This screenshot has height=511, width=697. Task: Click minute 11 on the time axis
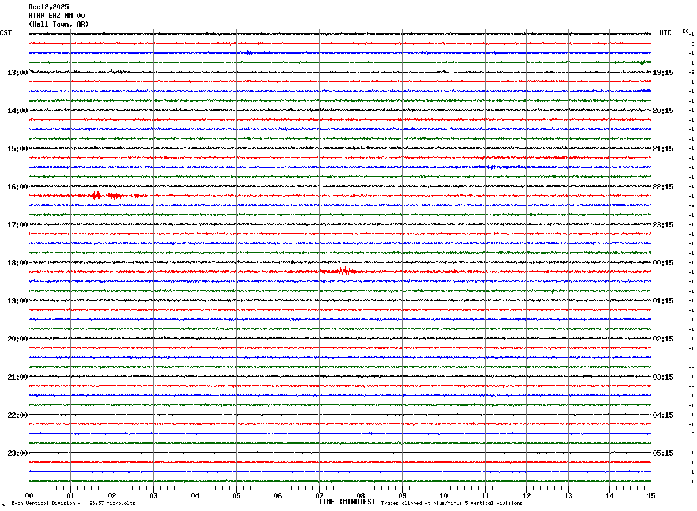(x=485, y=495)
